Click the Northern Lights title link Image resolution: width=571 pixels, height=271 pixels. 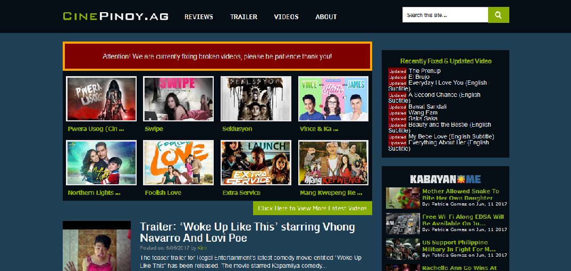pos(94,193)
